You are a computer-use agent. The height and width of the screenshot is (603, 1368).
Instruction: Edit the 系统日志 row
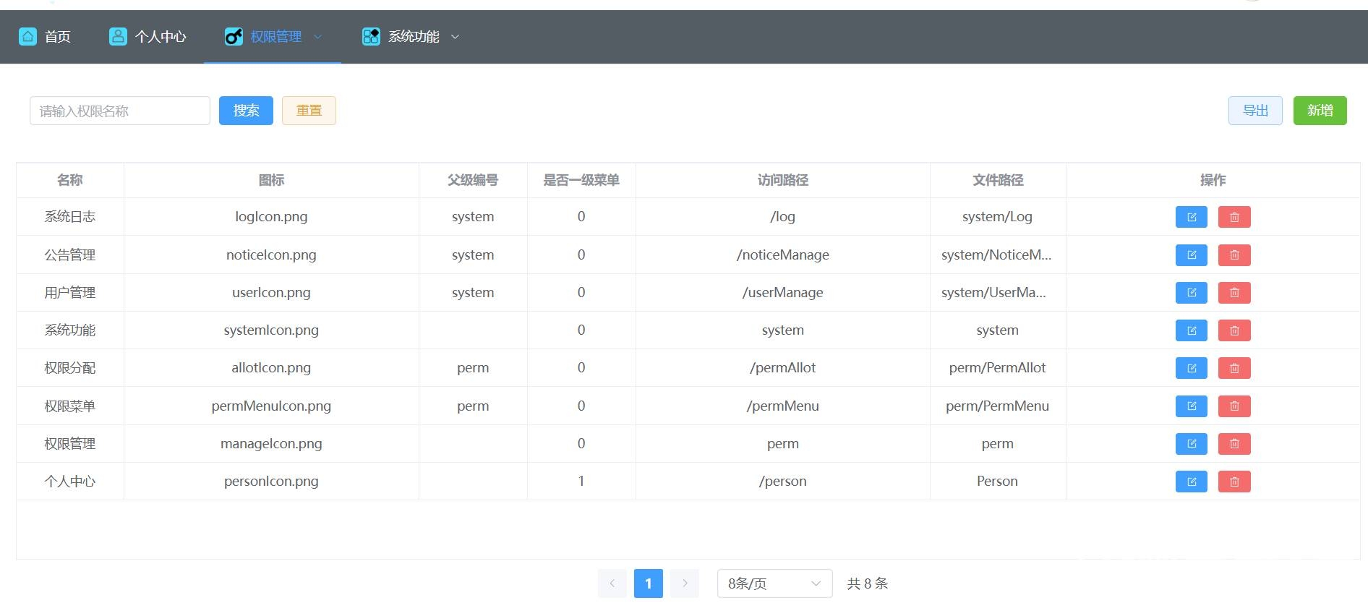click(x=1191, y=217)
